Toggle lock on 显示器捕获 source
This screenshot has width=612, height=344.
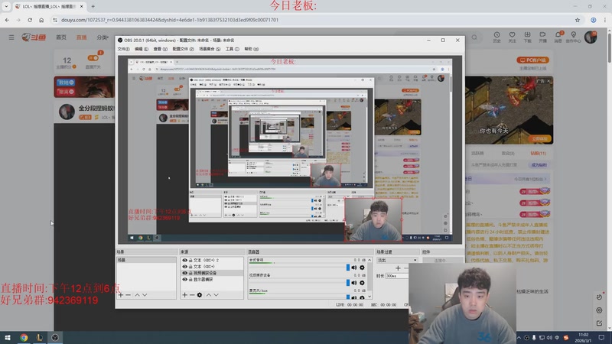190,279
